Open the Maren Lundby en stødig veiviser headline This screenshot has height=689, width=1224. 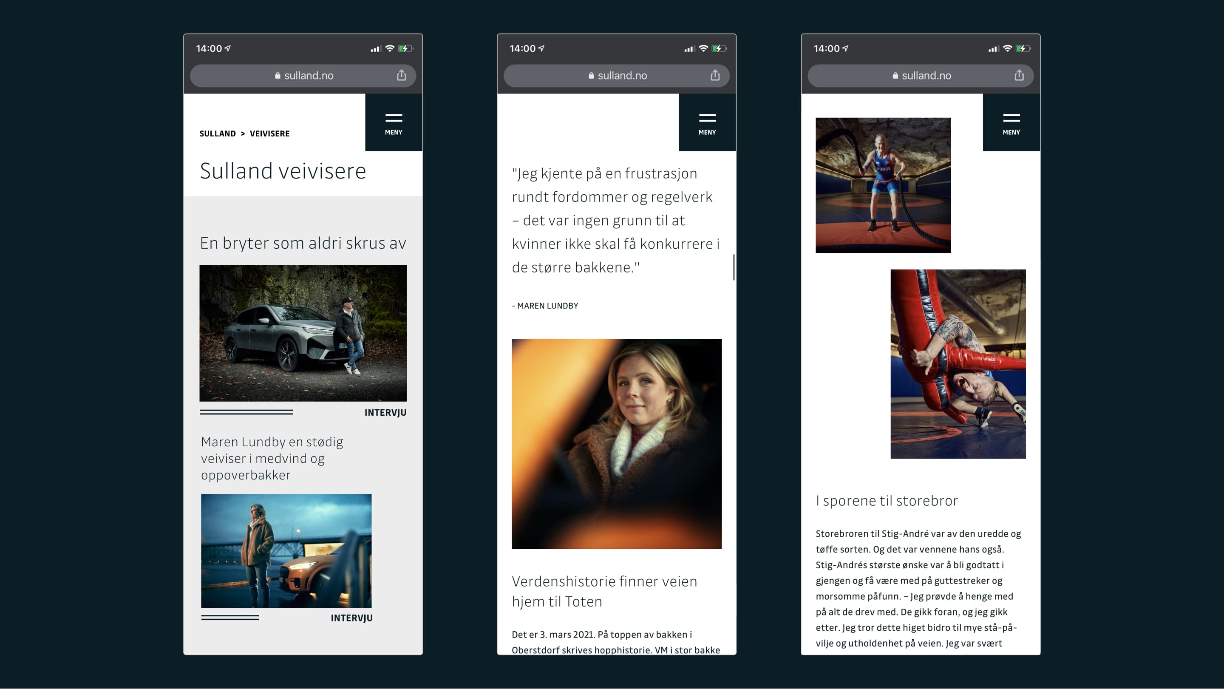tap(272, 458)
